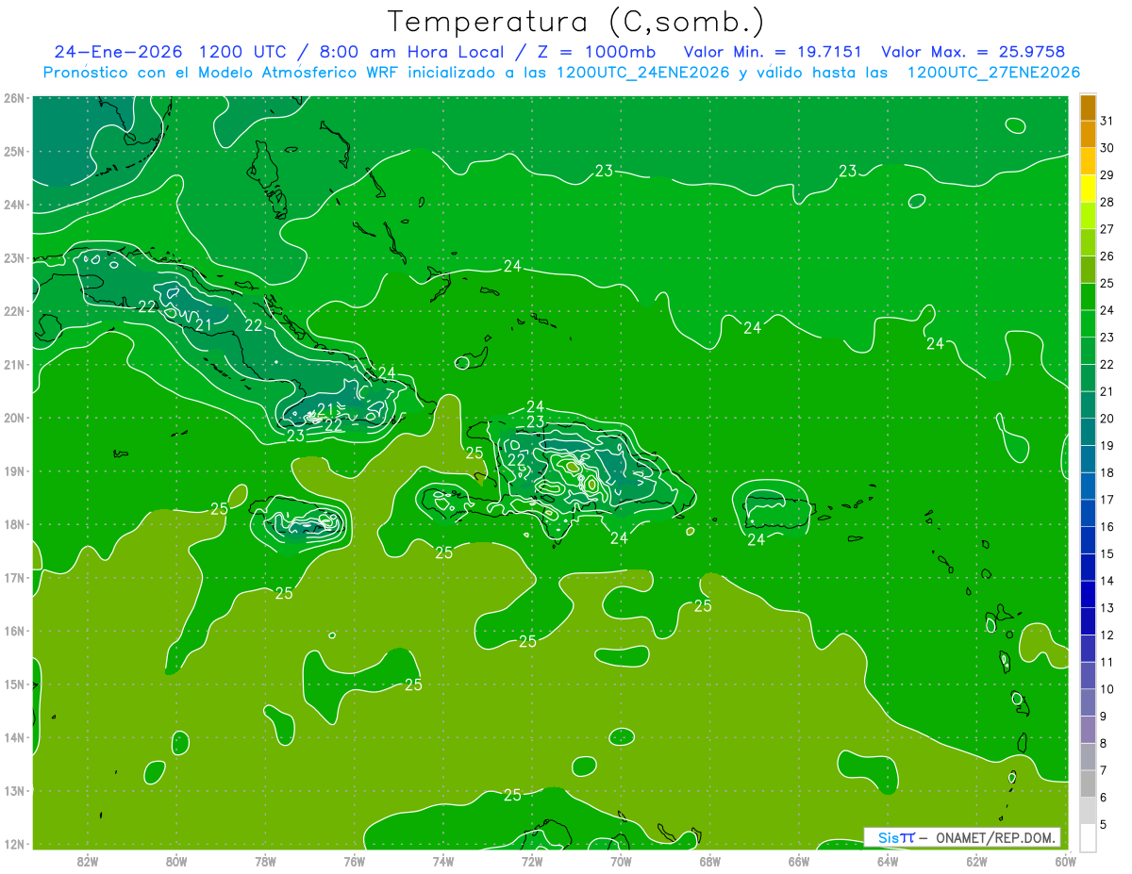Image resolution: width=1132 pixels, height=874 pixels.
Task: Click the legend value 5
Action: click(x=1104, y=826)
